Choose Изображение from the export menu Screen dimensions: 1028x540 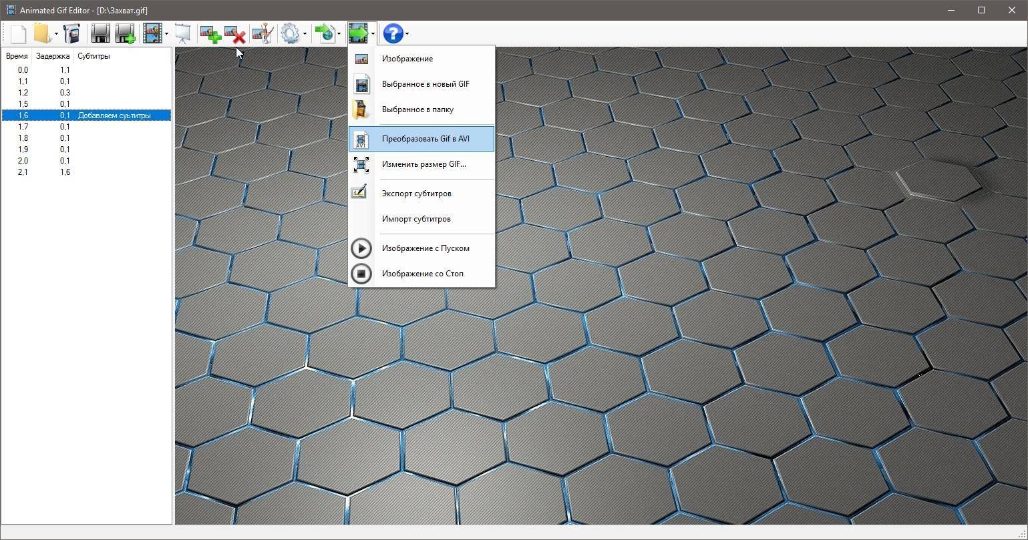[x=421, y=59]
